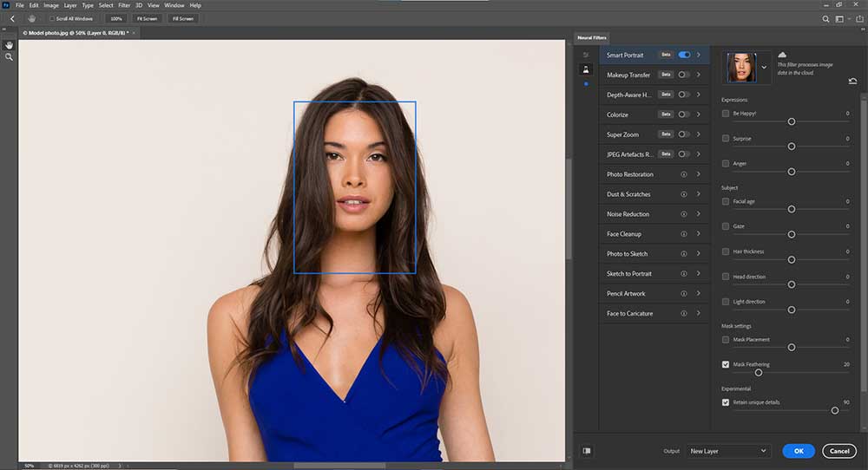Viewport: 868px width, 470px height.
Task: Expand Makeup Transfer filter chevron
Action: point(699,75)
